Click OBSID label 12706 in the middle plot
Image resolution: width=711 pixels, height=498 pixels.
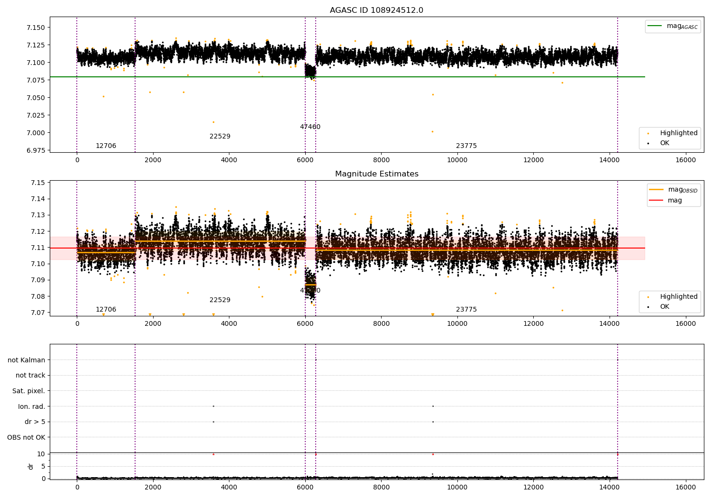(x=106, y=310)
